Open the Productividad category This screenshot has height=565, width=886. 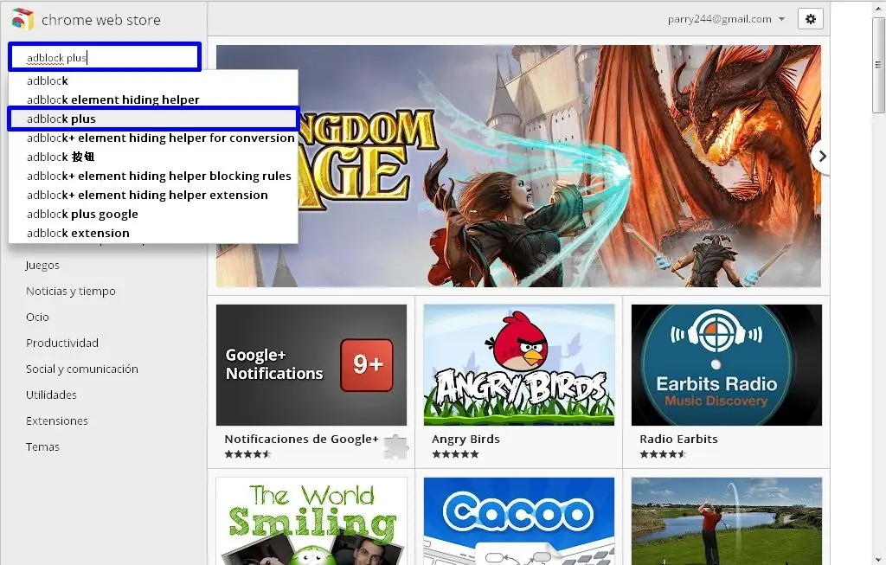pos(62,343)
